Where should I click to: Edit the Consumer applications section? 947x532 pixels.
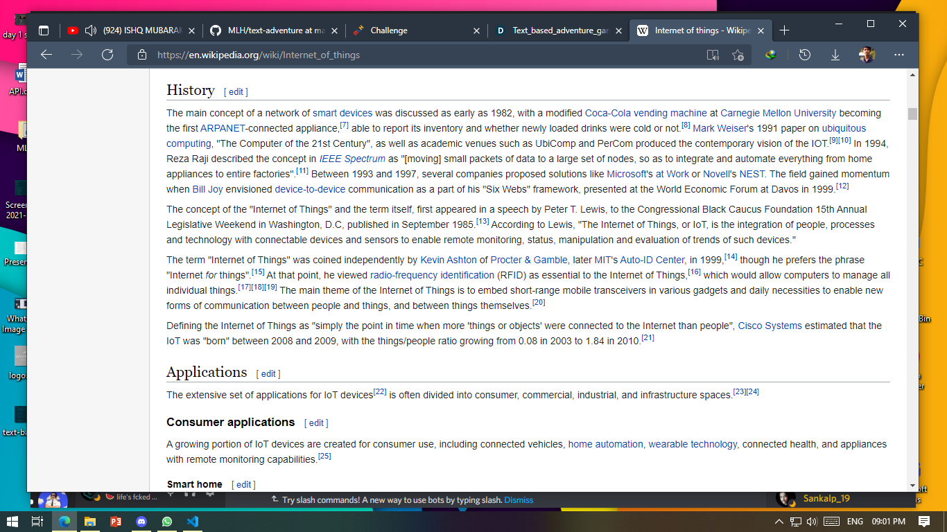click(x=316, y=423)
